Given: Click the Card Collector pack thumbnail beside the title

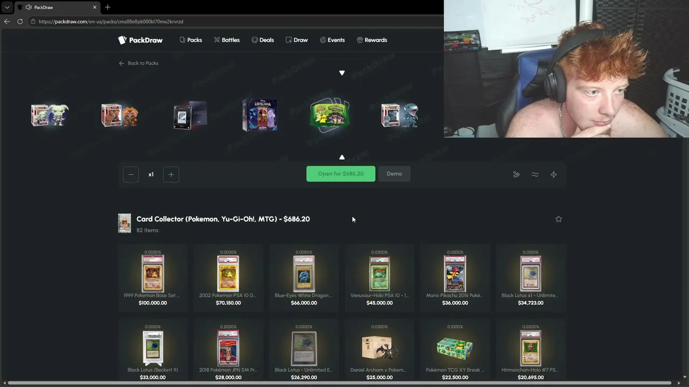Looking at the screenshot, I should tap(124, 223).
